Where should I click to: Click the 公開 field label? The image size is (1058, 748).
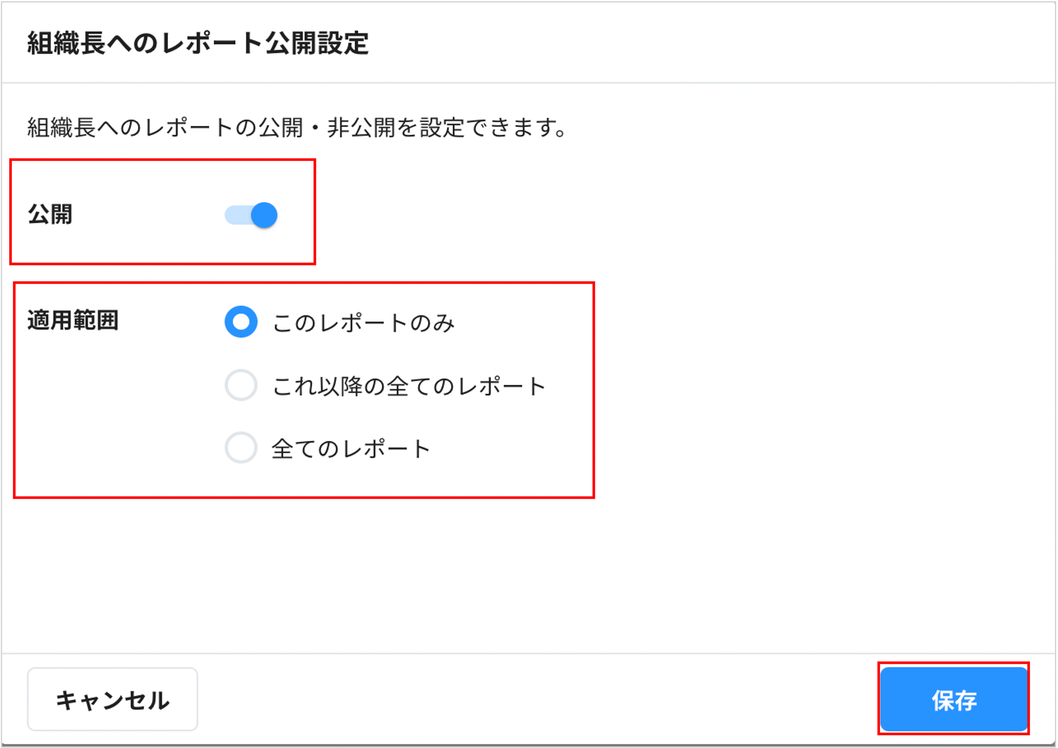pyautogui.click(x=50, y=215)
